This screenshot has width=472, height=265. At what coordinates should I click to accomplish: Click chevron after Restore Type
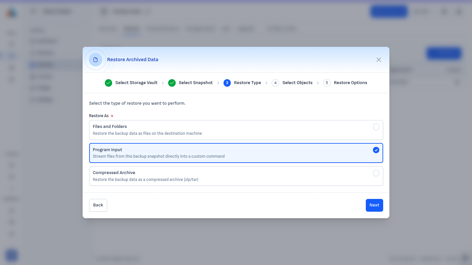[x=266, y=83]
